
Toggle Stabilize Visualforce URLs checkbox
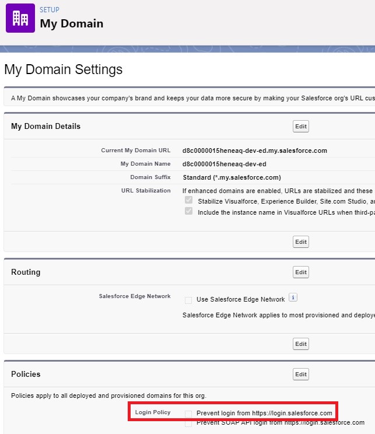coord(188,200)
